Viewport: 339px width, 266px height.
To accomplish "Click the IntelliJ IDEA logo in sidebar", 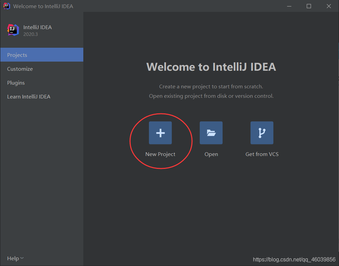I will [x=13, y=30].
